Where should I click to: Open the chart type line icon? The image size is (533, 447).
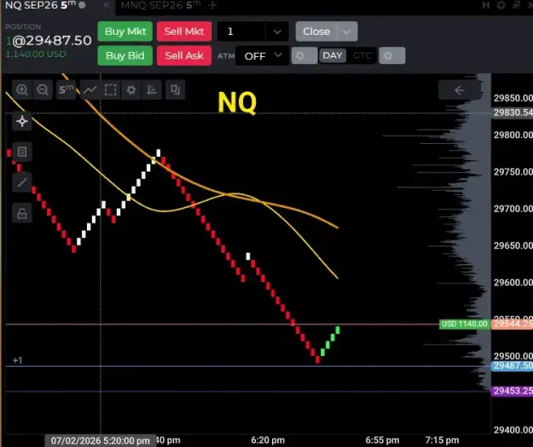[x=90, y=89]
